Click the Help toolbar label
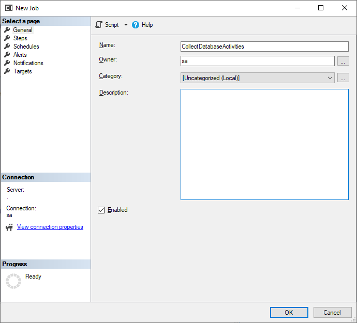 147,25
